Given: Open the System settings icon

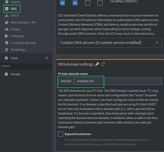Looking at the screenshot, I should pyautogui.click(x=7, y=2).
